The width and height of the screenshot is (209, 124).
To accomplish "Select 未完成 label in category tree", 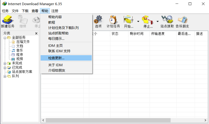I will coord(17,63).
